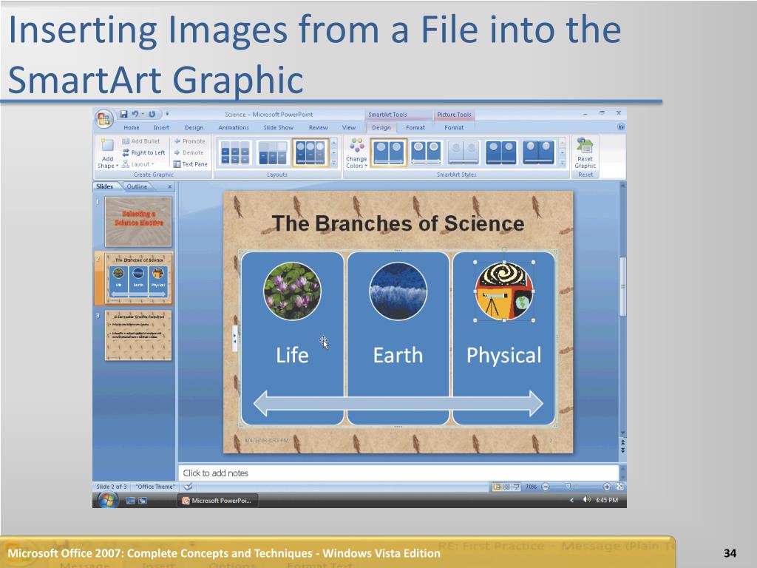Open the View ribbon tab

pyautogui.click(x=349, y=127)
